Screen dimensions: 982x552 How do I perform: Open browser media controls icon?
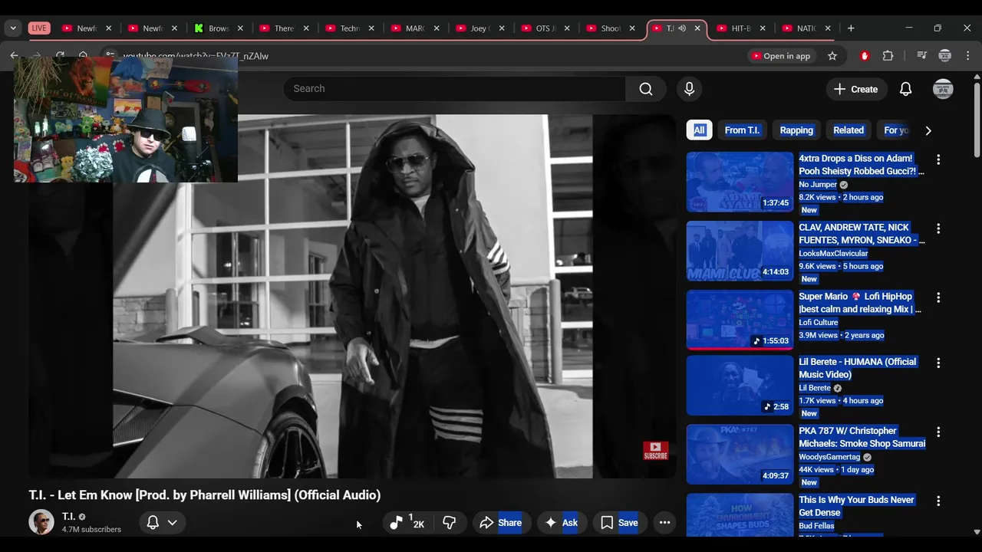pyautogui.click(x=922, y=56)
